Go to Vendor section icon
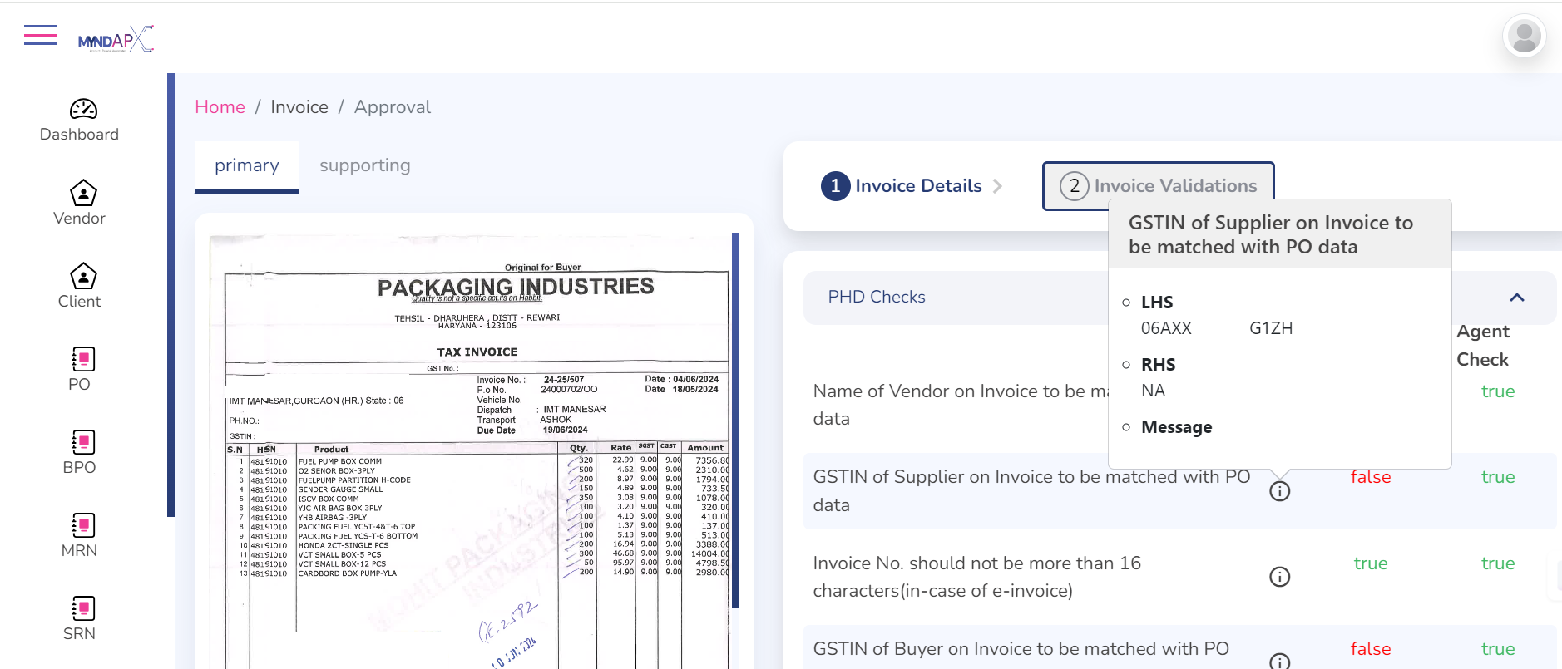 (x=83, y=193)
